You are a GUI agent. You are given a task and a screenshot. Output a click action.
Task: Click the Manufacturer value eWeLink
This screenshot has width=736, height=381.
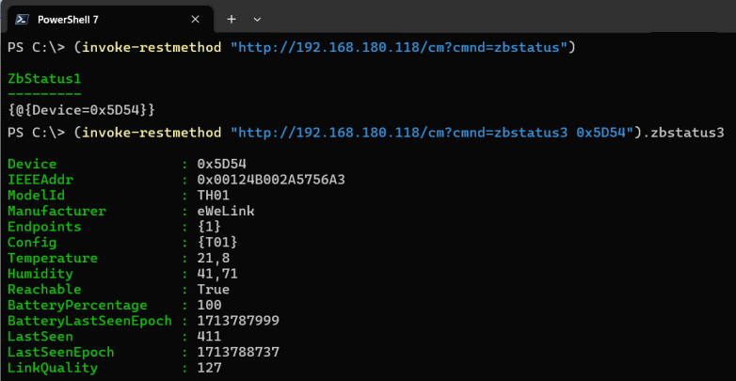click(226, 211)
